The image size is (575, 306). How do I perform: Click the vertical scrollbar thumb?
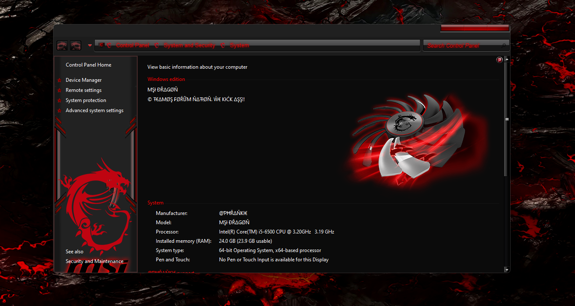tap(507, 119)
